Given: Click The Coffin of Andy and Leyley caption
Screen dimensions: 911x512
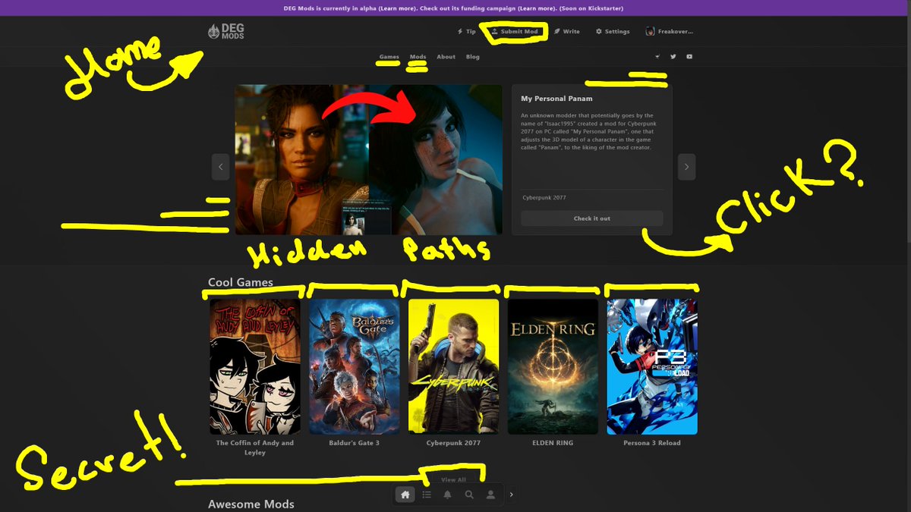Looking at the screenshot, I should [255, 448].
